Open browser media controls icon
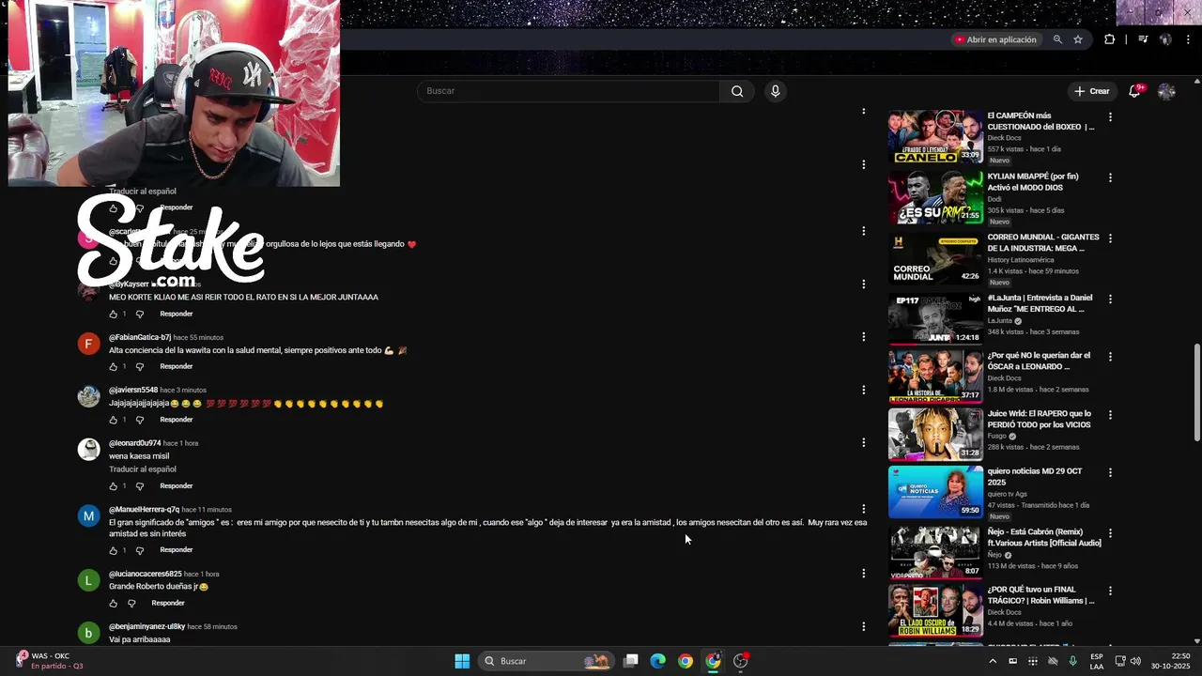 coord(1143,39)
